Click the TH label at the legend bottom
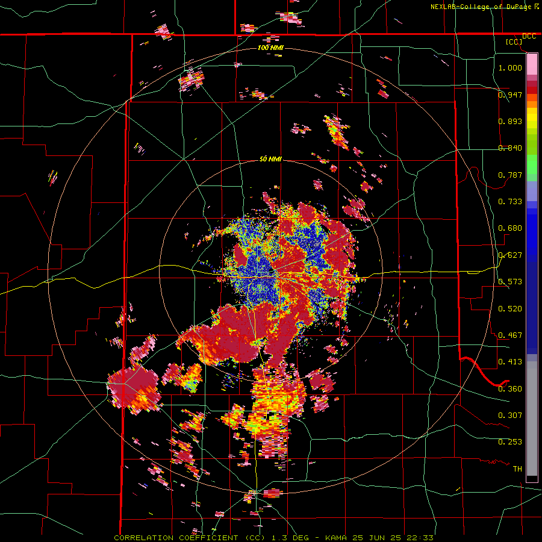542x542 pixels. [517, 469]
